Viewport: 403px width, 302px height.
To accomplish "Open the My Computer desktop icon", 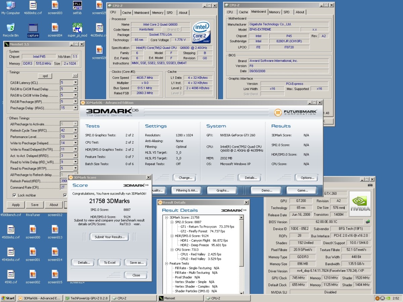I will tap(11, 8).
